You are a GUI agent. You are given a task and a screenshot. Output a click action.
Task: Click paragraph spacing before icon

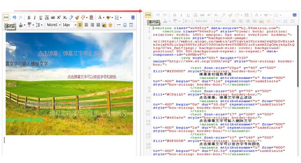pyautogui.click(x=21, y=25)
